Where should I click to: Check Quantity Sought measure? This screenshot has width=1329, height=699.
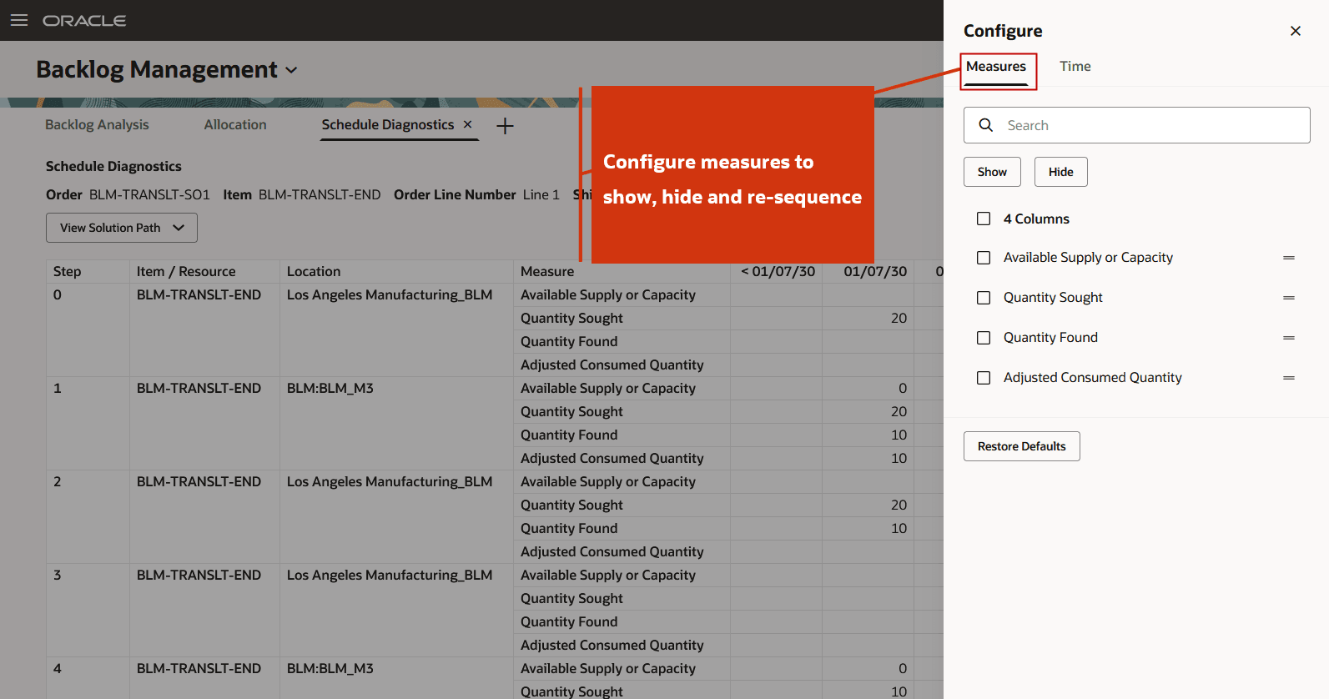tap(984, 298)
